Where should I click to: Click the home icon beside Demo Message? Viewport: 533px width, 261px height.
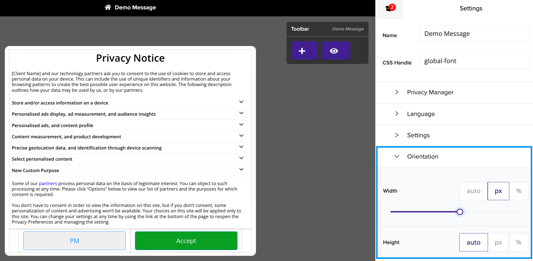point(108,7)
